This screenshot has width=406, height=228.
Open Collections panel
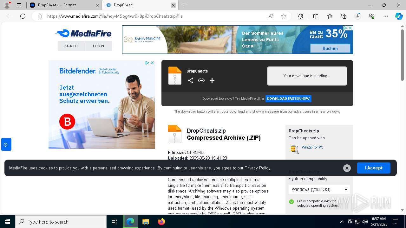tap(344, 16)
